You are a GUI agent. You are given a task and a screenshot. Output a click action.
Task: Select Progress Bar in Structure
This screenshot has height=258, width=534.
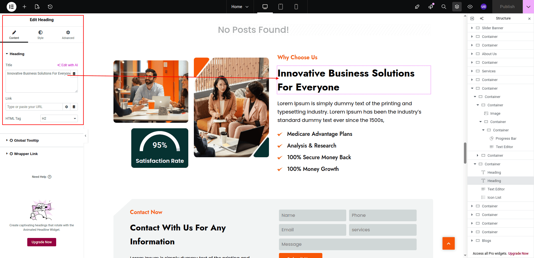tap(506, 139)
